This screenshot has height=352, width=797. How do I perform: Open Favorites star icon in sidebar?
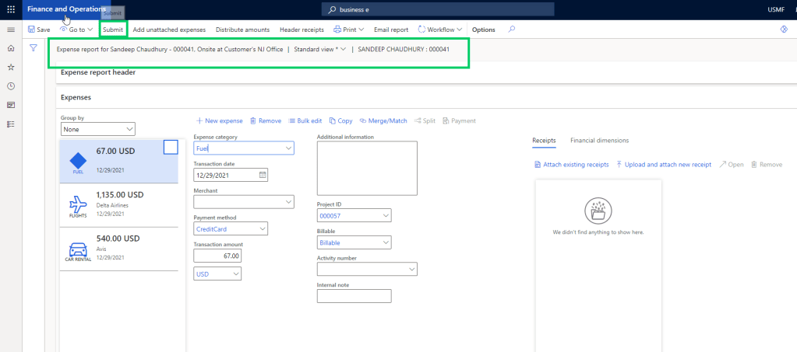pyautogui.click(x=11, y=67)
